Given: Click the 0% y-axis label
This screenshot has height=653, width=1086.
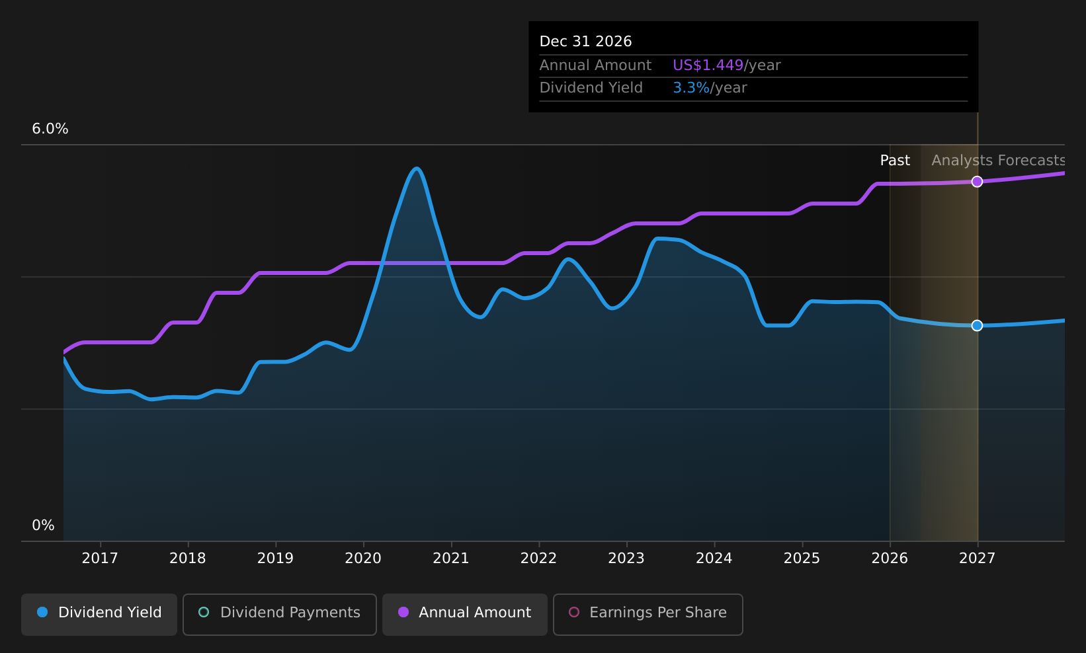Looking at the screenshot, I should (x=44, y=525).
